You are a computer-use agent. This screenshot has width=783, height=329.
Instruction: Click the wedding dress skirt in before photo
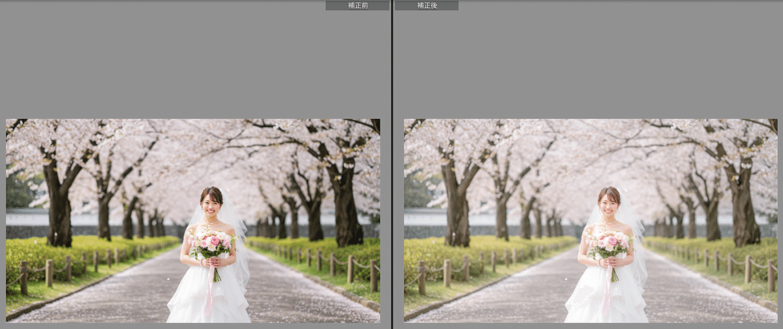(x=209, y=300)
